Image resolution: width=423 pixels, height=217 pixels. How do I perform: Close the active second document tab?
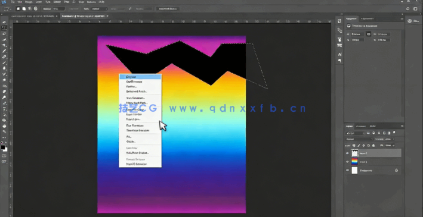click(x=107, y=16)
